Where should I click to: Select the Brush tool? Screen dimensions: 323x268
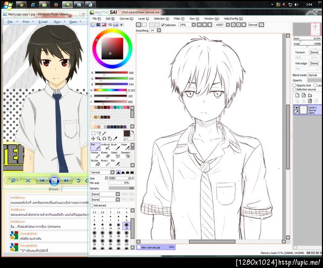pyautogui.click(x=115, y=147)
